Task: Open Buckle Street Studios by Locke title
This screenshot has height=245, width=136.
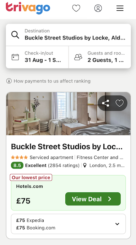Action: click(67, 147)
